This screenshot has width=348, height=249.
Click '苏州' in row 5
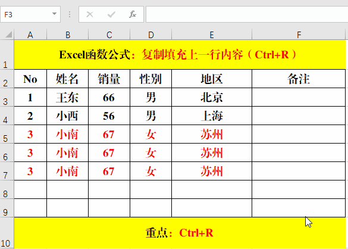coord(212,134)
